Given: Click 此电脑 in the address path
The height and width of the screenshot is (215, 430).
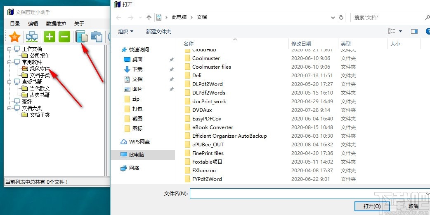Looking at the screenshot, I should click(179, 17).
